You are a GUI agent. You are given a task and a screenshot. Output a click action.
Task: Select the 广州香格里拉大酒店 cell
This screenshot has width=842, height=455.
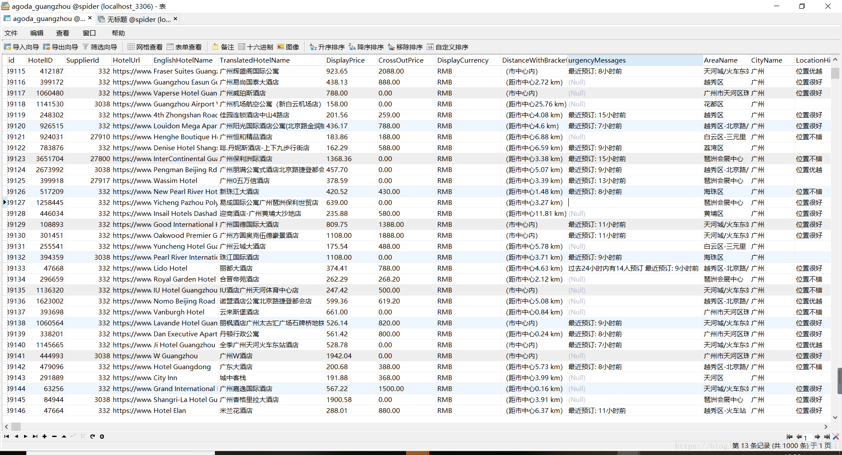click(271, 399)
